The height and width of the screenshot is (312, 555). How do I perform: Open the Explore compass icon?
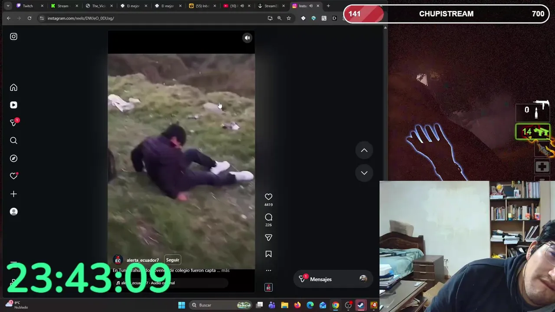pos(13,158)
